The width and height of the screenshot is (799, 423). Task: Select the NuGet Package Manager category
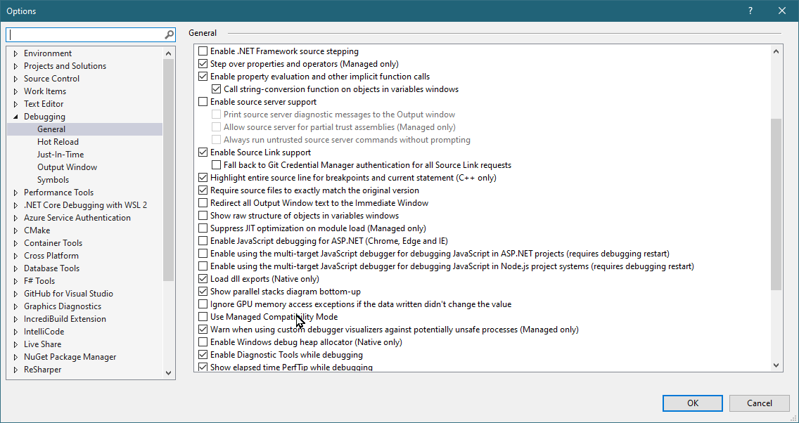click(x=70, y=357)
